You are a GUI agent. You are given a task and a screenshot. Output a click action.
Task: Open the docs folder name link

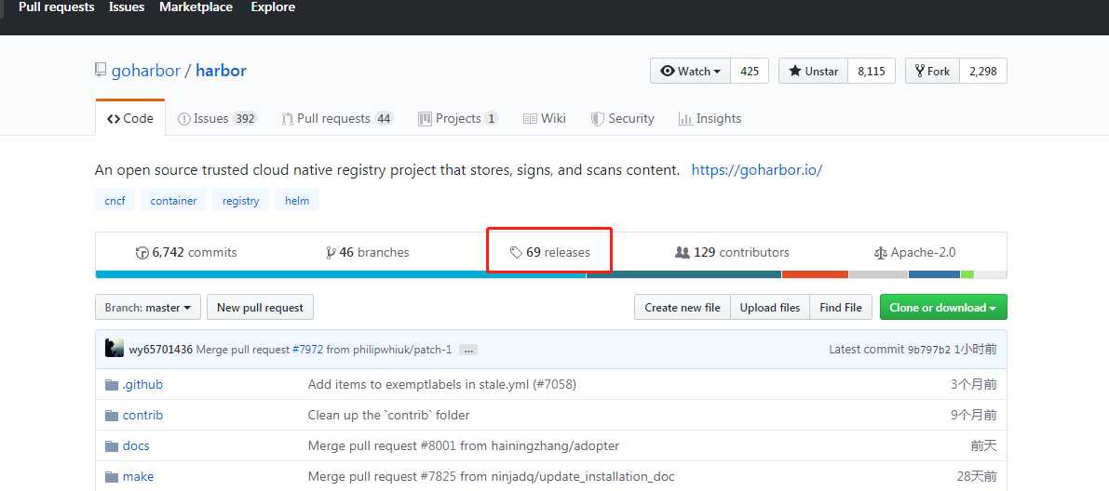coord(136,446)
